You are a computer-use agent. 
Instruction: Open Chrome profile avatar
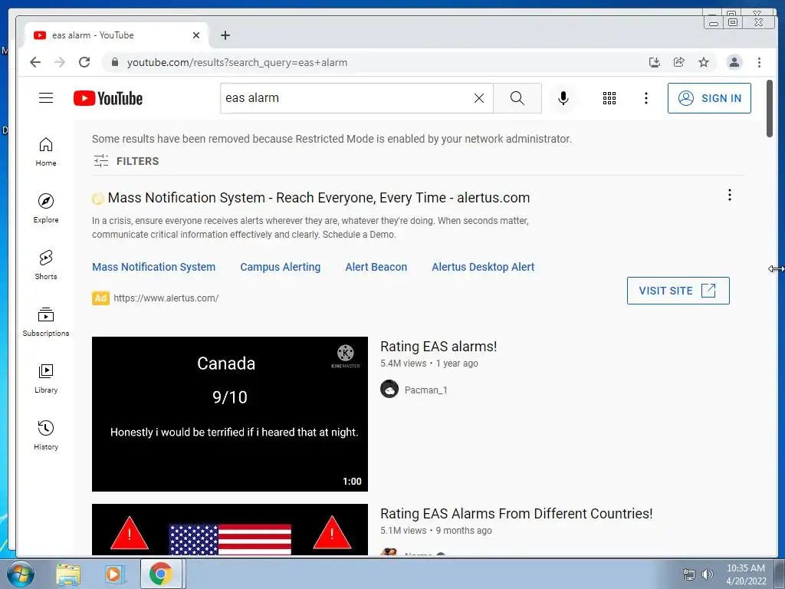[734, 62]
